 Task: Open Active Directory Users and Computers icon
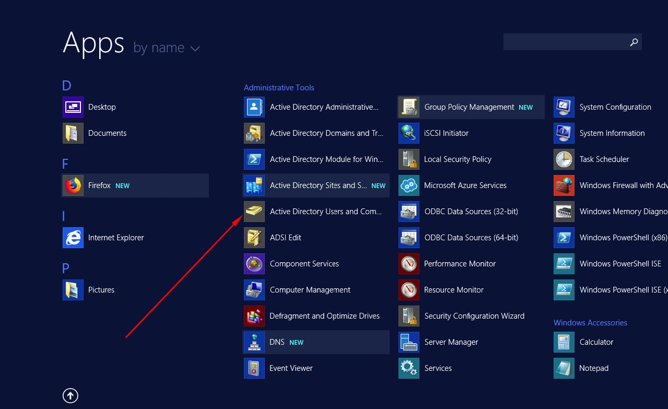(x=254, y=212)
